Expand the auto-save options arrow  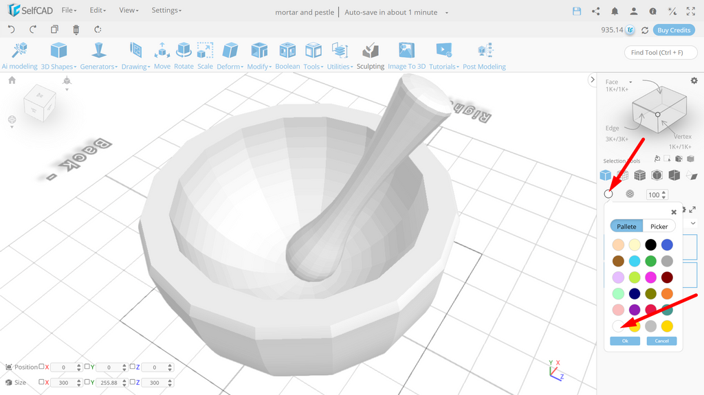point(447,12)
